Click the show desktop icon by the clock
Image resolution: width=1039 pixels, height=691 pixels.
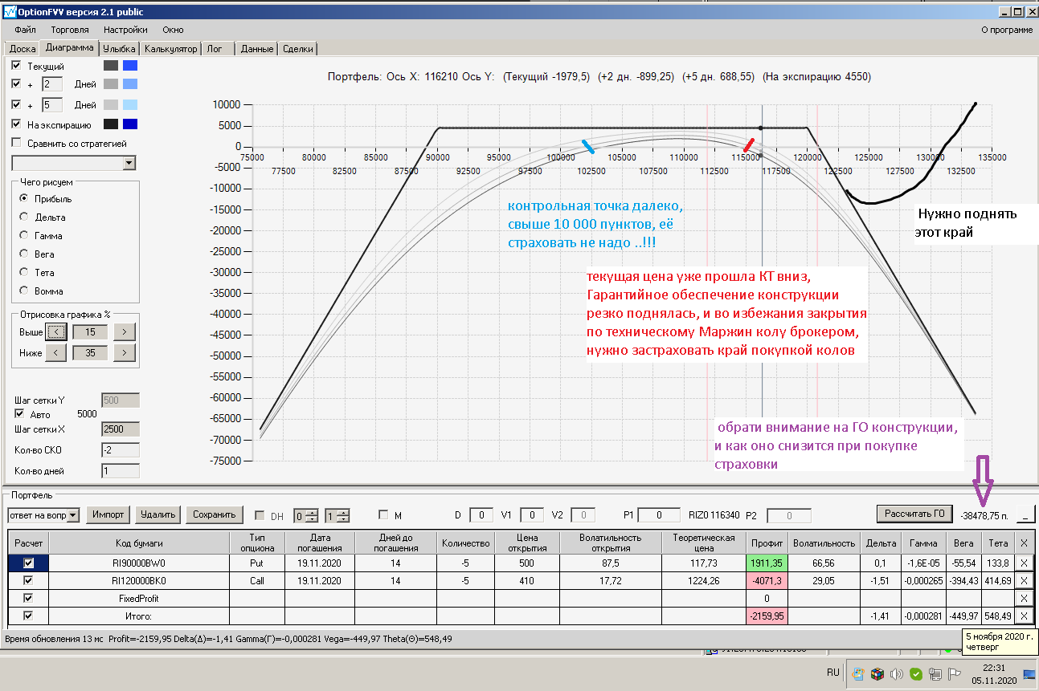click(1029, 675)
